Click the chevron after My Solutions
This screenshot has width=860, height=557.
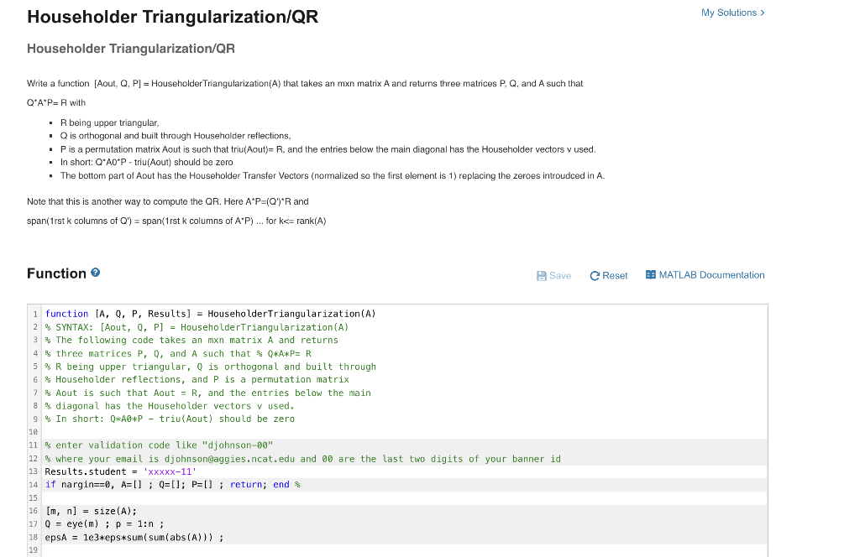763,13
